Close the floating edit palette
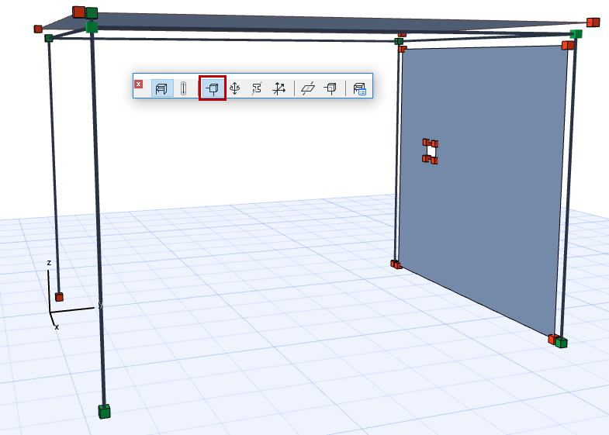The image size is (609, 435). coord(138,85)
